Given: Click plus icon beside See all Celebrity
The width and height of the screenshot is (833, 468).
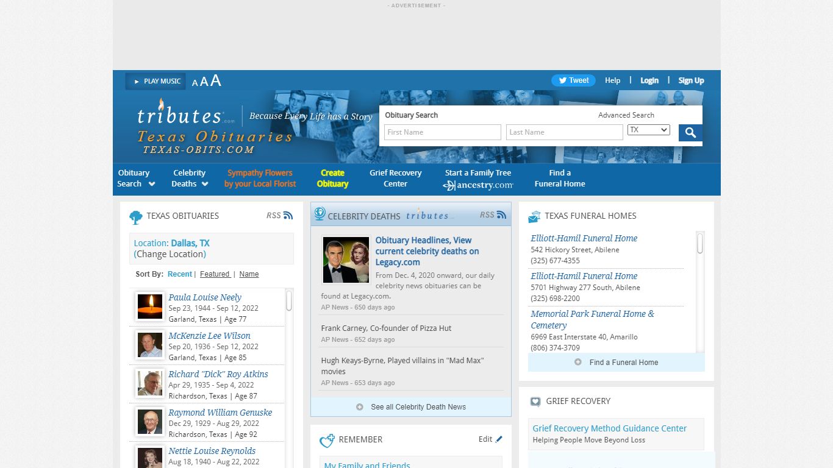Looking at the screenshot, I should click(360, 407).
